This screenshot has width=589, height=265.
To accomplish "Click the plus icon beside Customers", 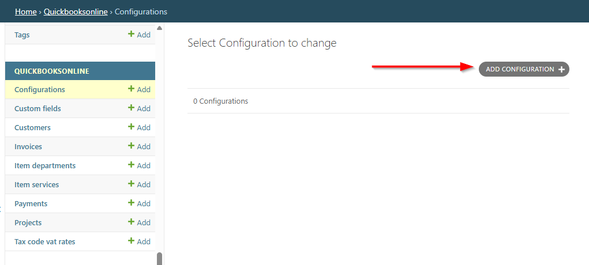I will click(131, 127).
